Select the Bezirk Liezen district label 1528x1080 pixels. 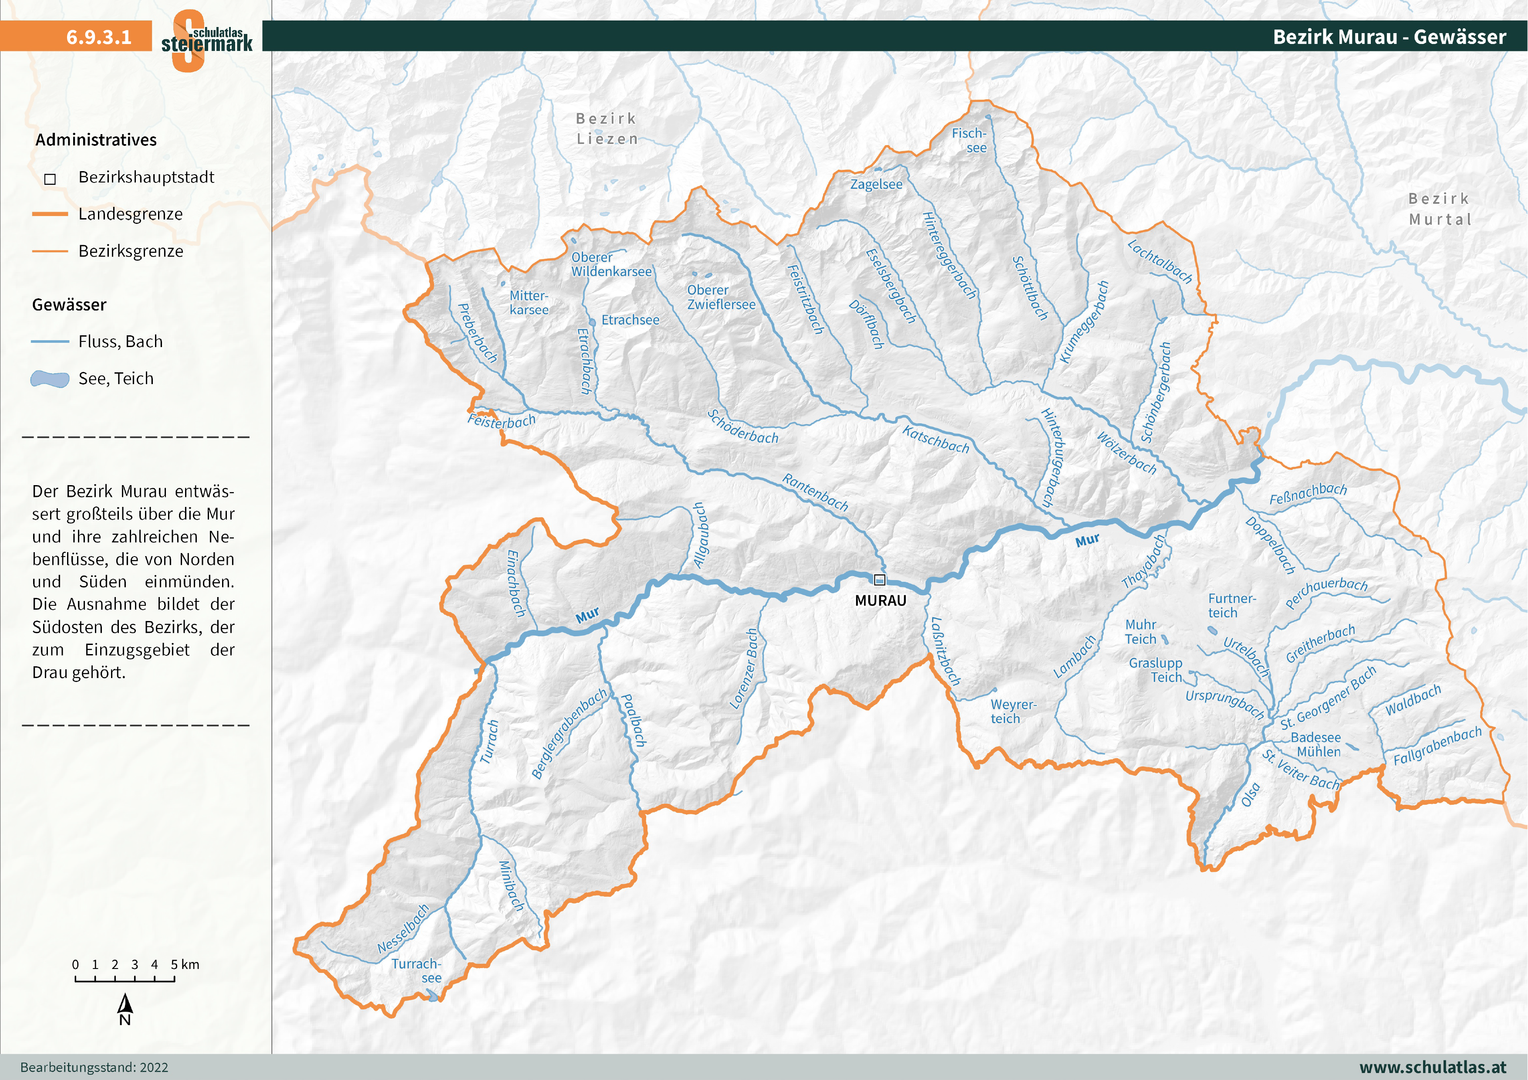(606, 128)
